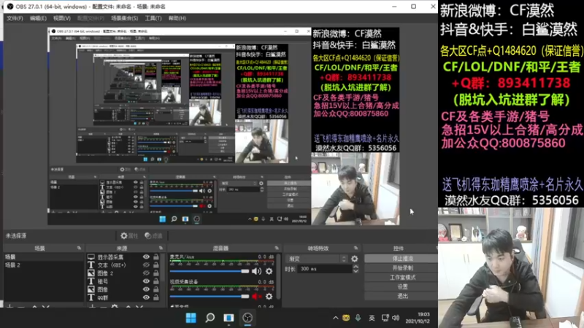Screen dimensions: 584x328
Task: Unmute the 视频采集设备 audio channel
Action: point(256,297)
